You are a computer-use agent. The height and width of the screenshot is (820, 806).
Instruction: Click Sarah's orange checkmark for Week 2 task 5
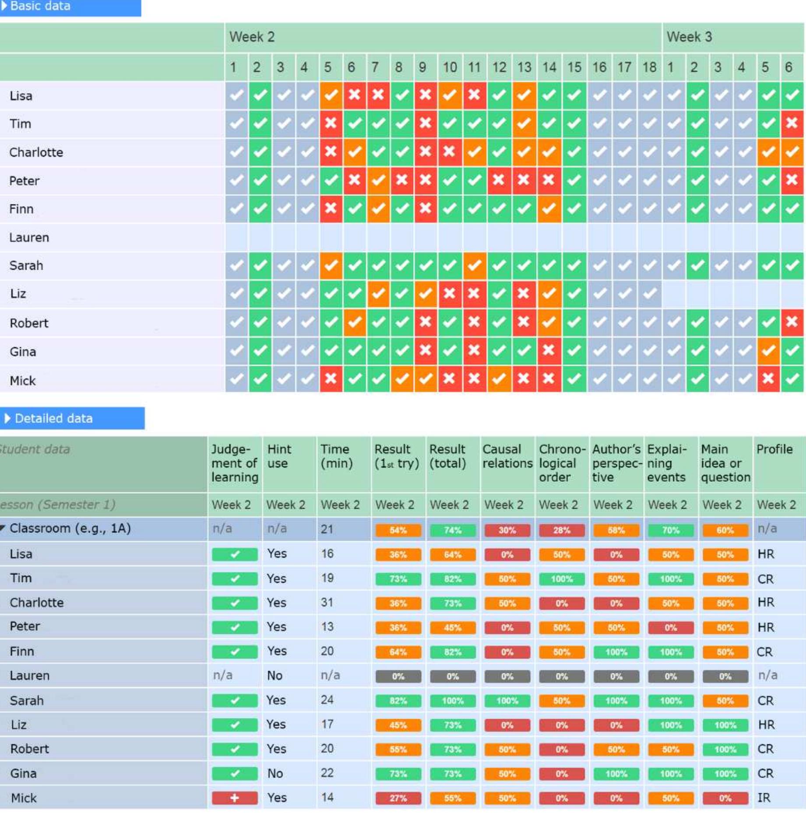[331, 265]
